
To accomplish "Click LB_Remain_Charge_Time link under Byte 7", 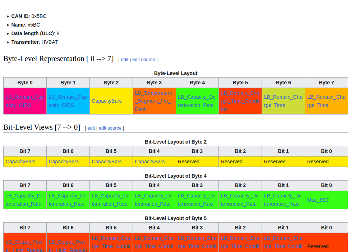I will 326,101.
